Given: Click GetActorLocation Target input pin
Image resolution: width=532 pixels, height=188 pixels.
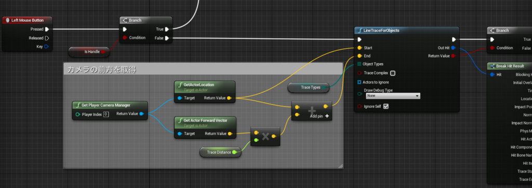Looking at the screenshot, I should click(x=180, y=98).
